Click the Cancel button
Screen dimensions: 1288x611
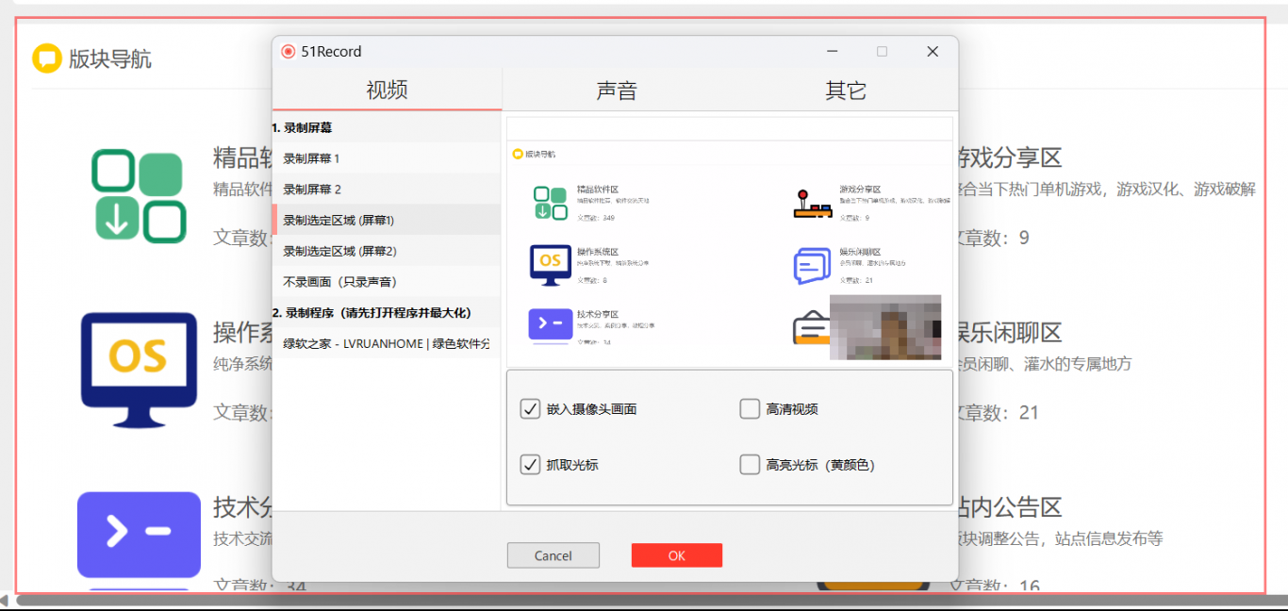(x=553, y=555)
